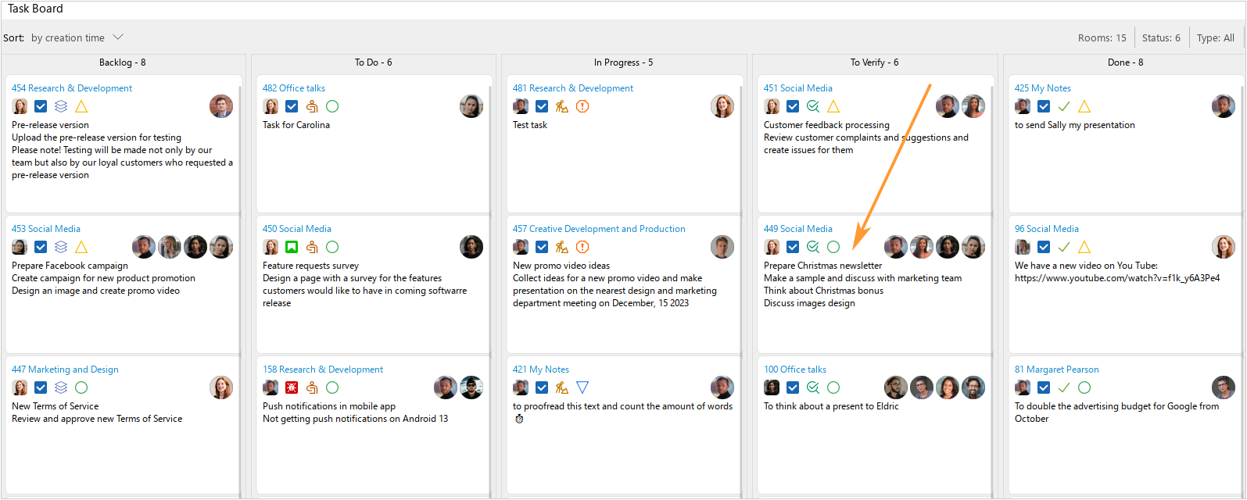The width and height of the screenshot is (1247, 500).
Task: Click in-progress worker icon on task 457
Action: click(x=562, y=247)
